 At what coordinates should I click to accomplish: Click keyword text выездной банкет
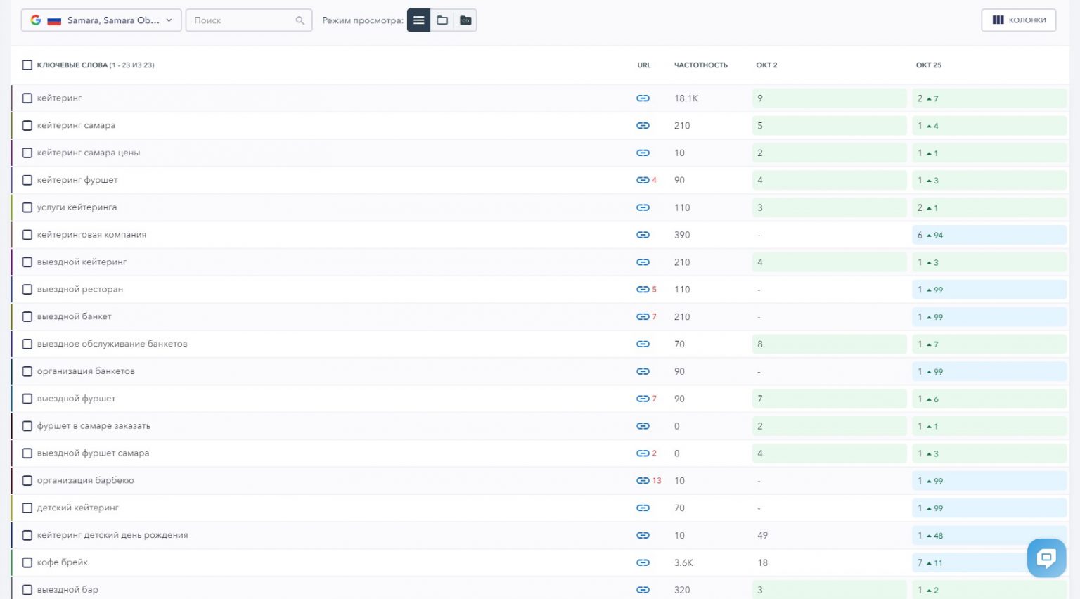[x=75, y=317]
